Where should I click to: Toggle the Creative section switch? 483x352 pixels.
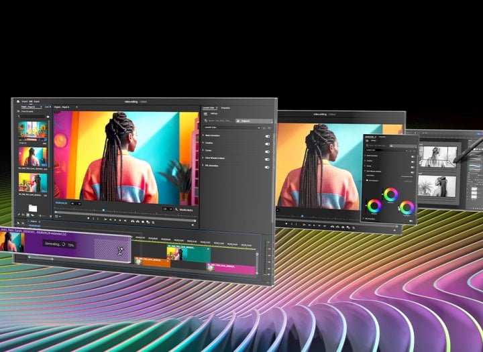coord(267,144)
